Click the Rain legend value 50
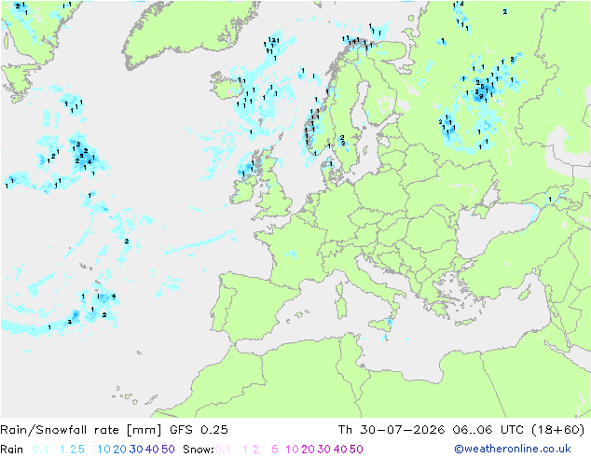This screenshot has width=591, height=457. click(168, 450)
